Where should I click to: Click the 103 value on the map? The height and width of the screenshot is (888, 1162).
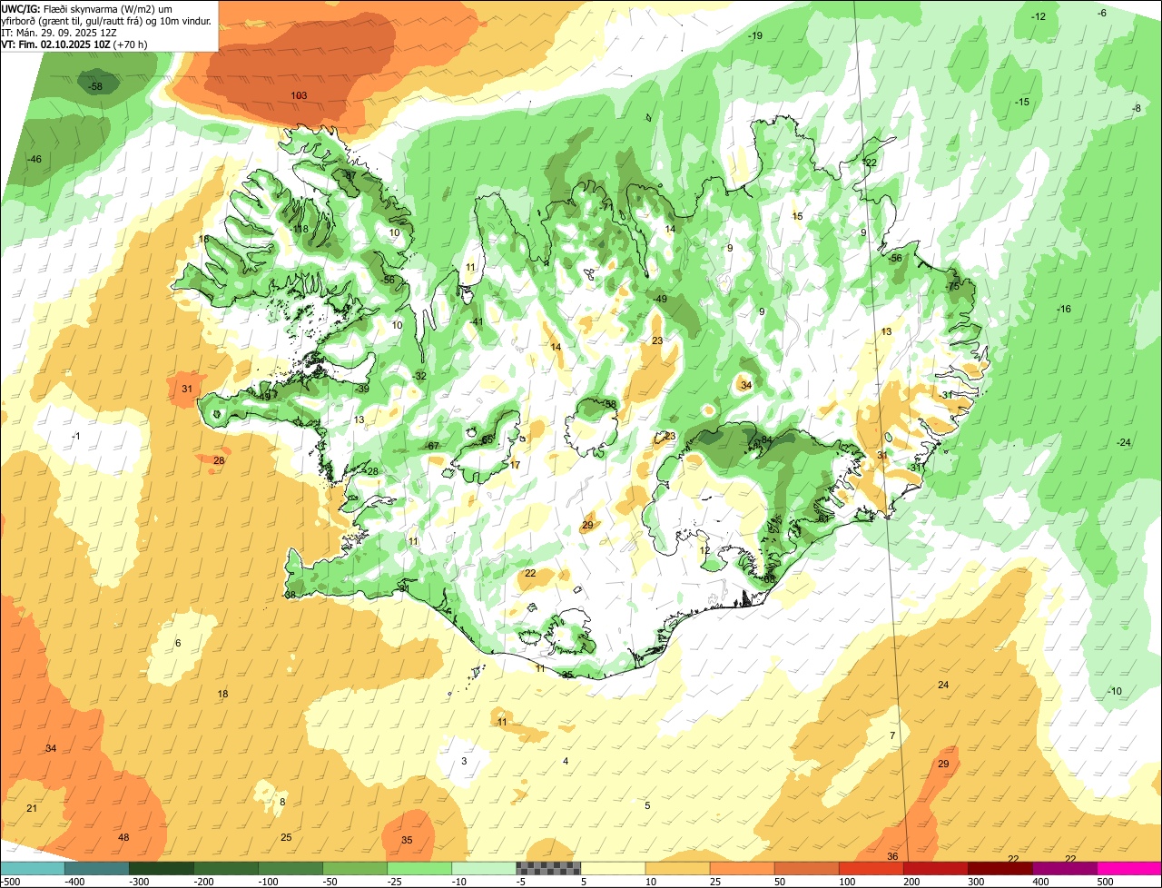[299, 95]
